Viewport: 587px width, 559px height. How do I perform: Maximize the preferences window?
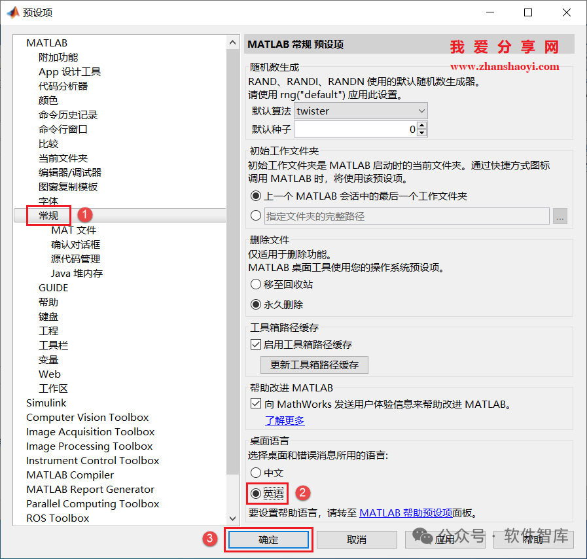pos(528,12)
